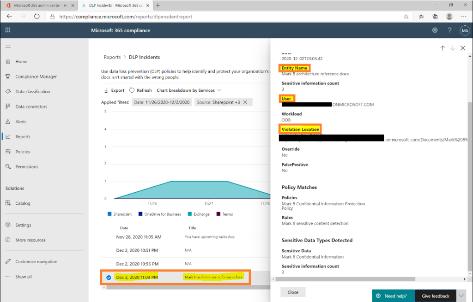Close the details panel with X
Screen dimensions: 473x302
[463, 48]
